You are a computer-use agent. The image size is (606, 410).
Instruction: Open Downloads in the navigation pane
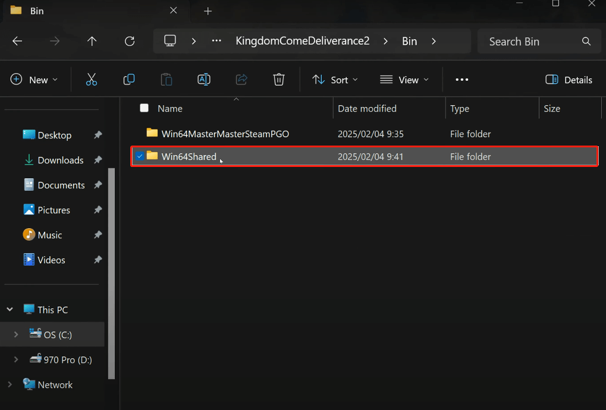[x=60, y=160]
